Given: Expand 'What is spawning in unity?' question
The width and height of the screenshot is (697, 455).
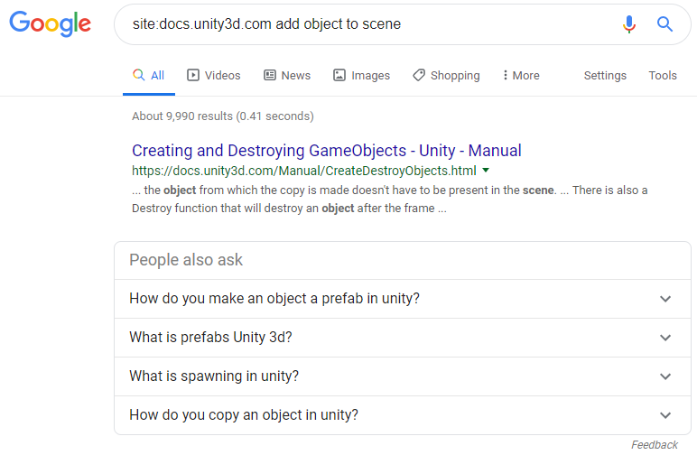Looking at the screenshot, I should click(x=403, y=376).
